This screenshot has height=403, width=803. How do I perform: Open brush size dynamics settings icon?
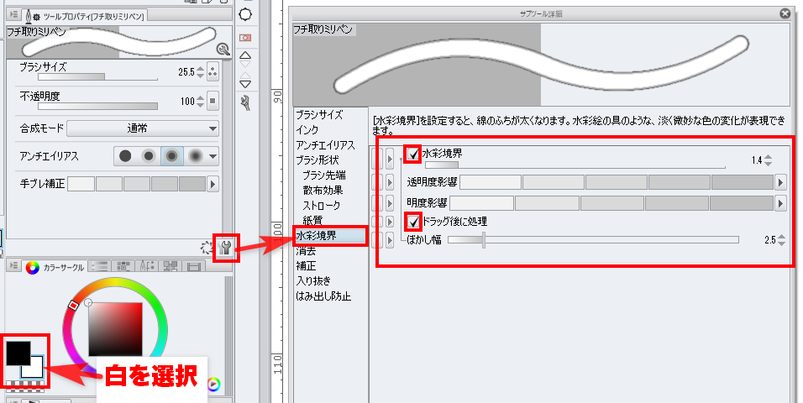(x=213, y=72)
